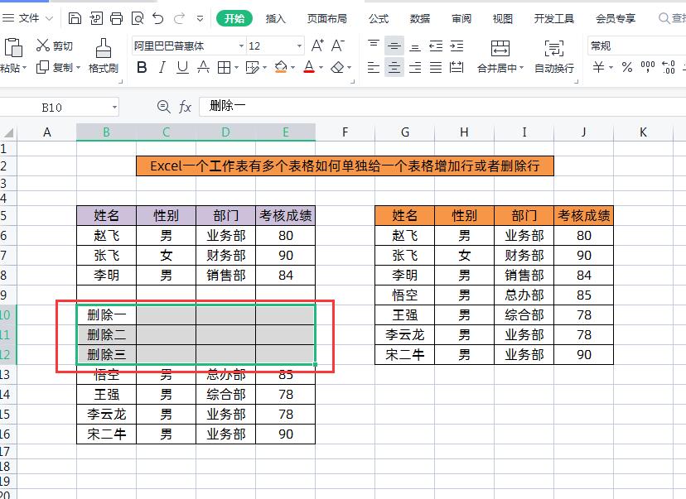This screenshot has height=499, width=686.
Task: Apply fill color bucket icon
Action: tap(280, 67)
